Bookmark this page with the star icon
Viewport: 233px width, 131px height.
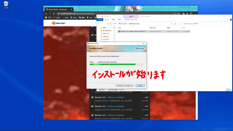click(179, 13)
